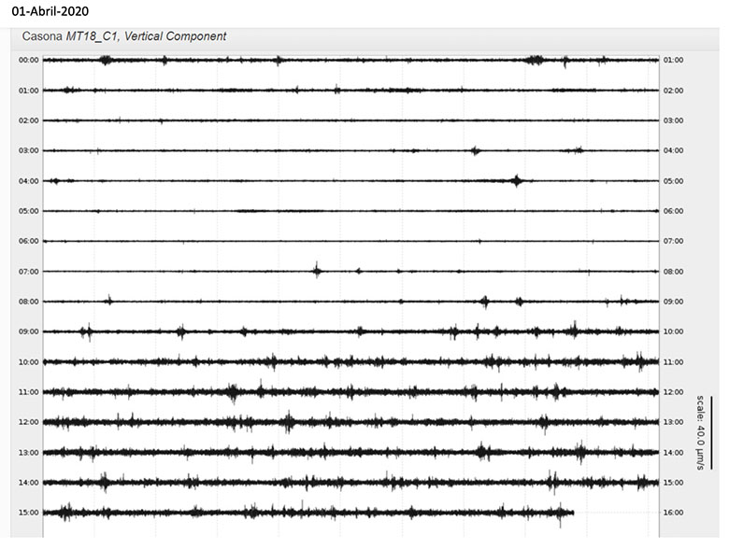
Task: Pick the 09:00 label on the left axis
Action: [x=28, y=331]
